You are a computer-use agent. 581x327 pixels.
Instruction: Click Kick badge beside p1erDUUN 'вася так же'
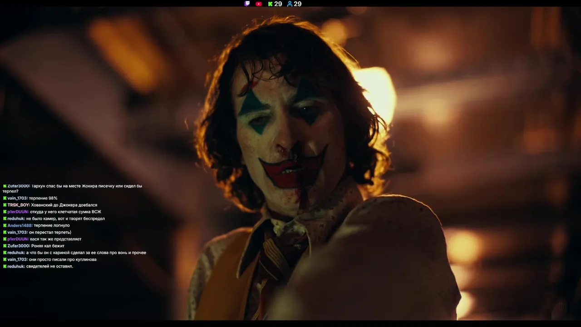click(x=5, y=239)
